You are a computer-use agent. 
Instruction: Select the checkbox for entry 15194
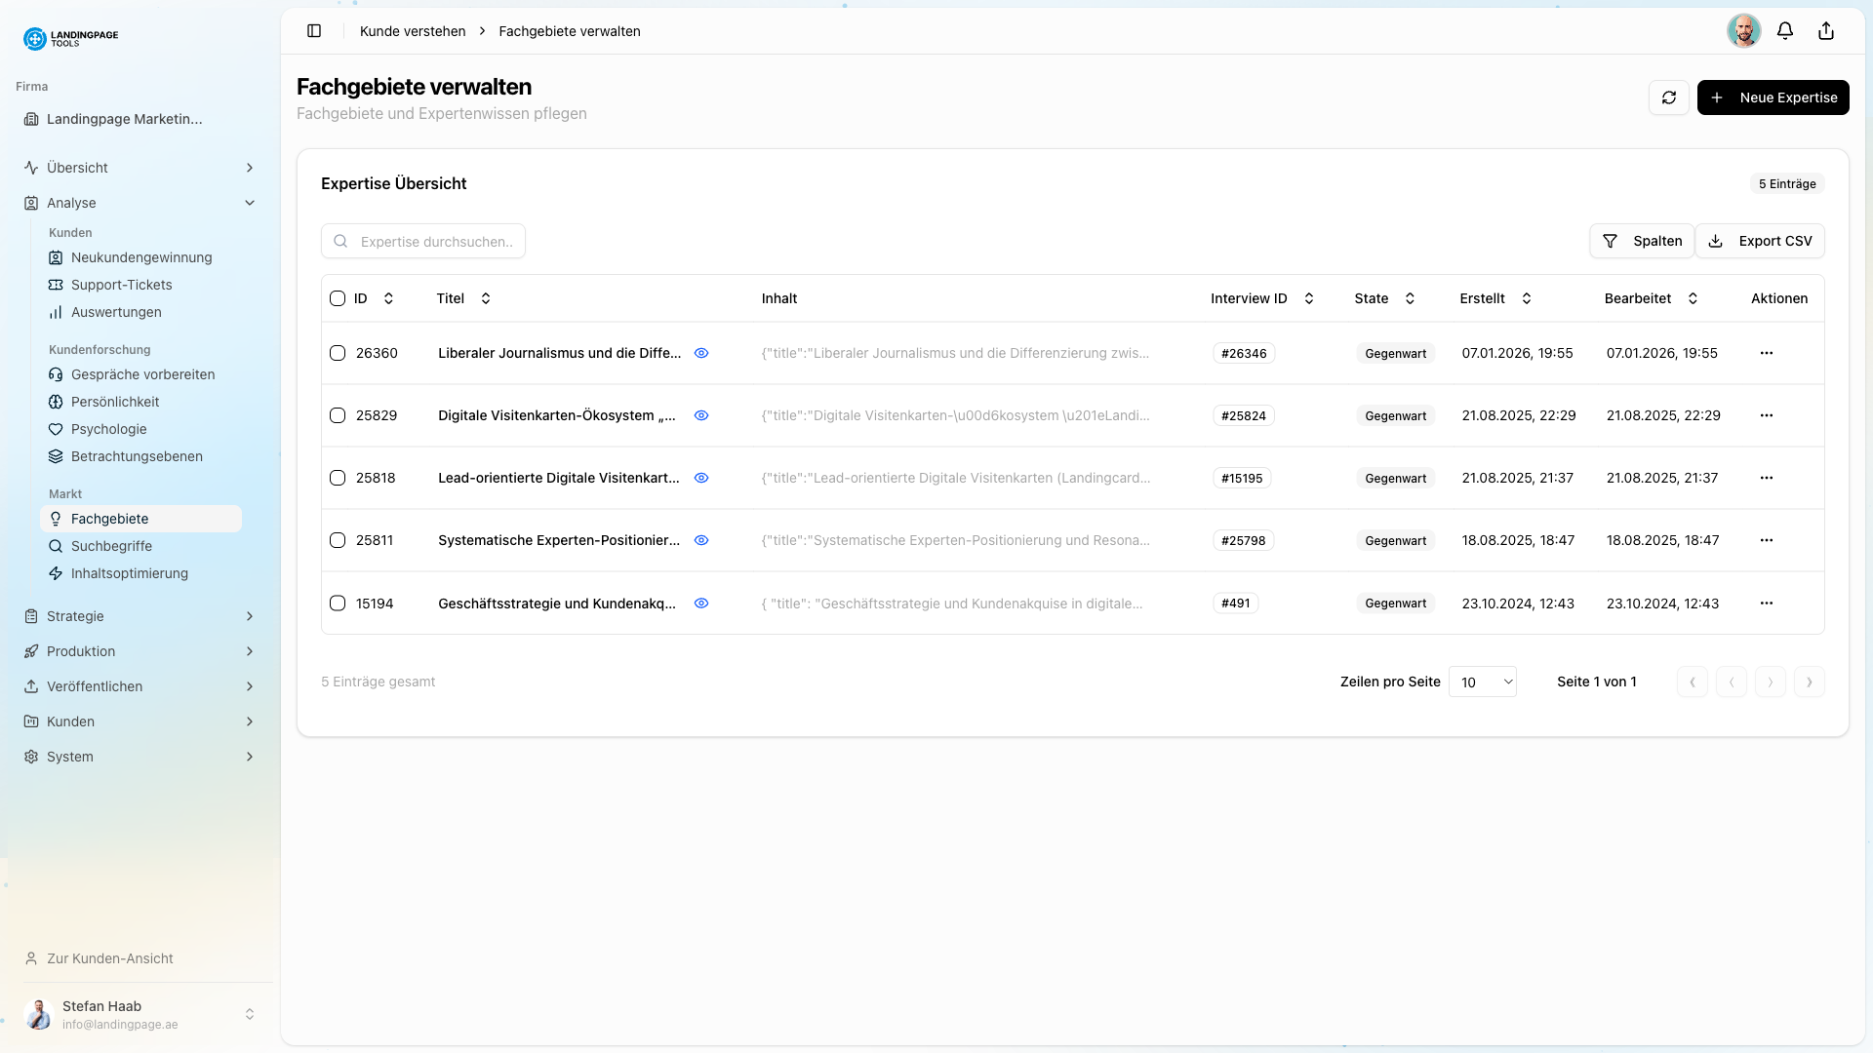tap(338, 604)
